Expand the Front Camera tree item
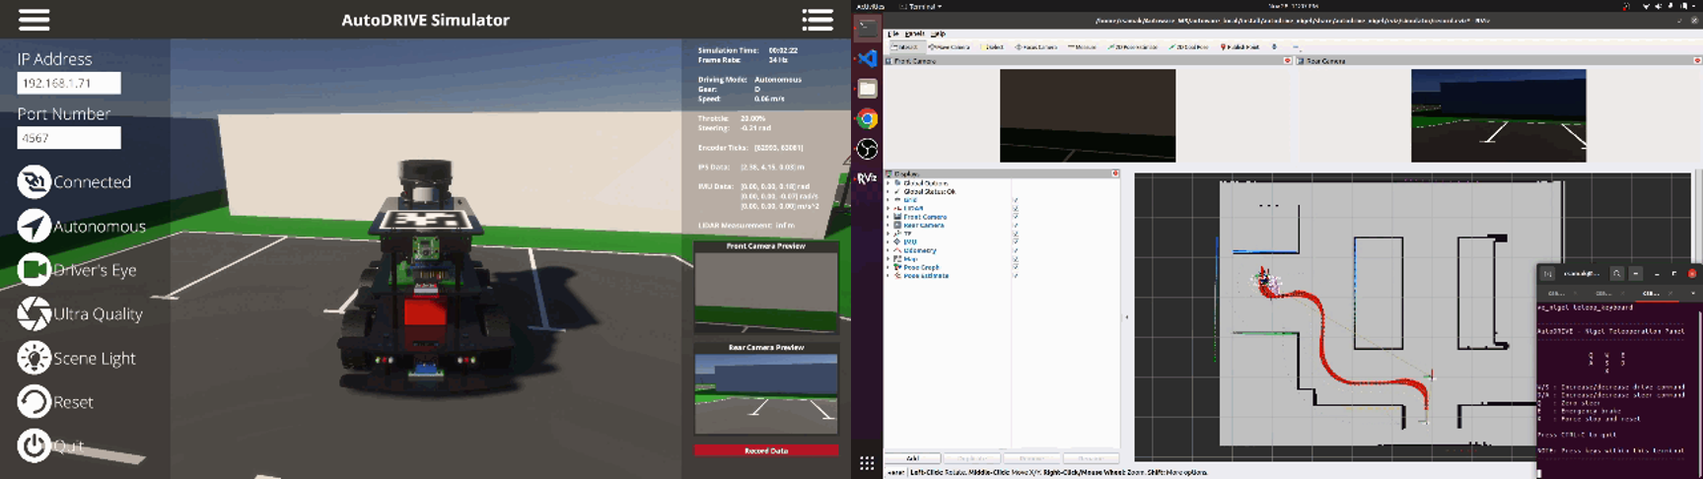 coord(889,217)
